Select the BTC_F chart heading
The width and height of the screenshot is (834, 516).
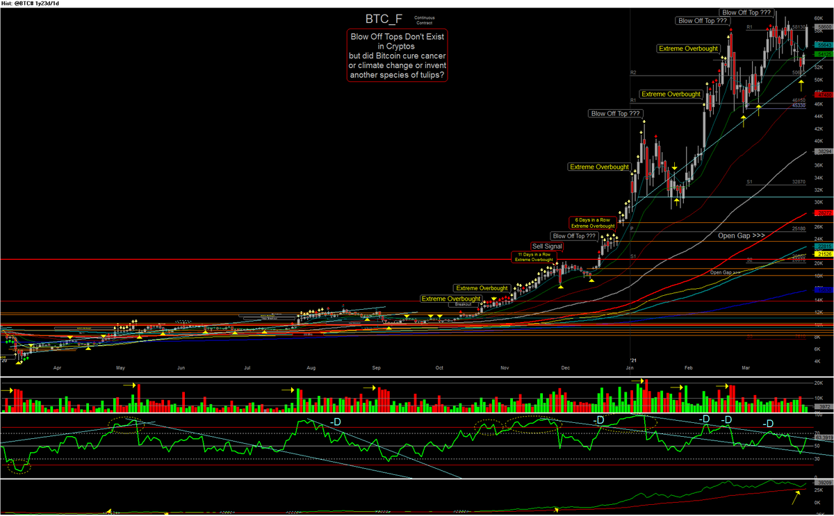coord(384,19)
